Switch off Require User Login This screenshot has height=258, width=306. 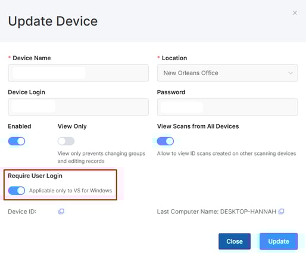(x=17, y=191)
